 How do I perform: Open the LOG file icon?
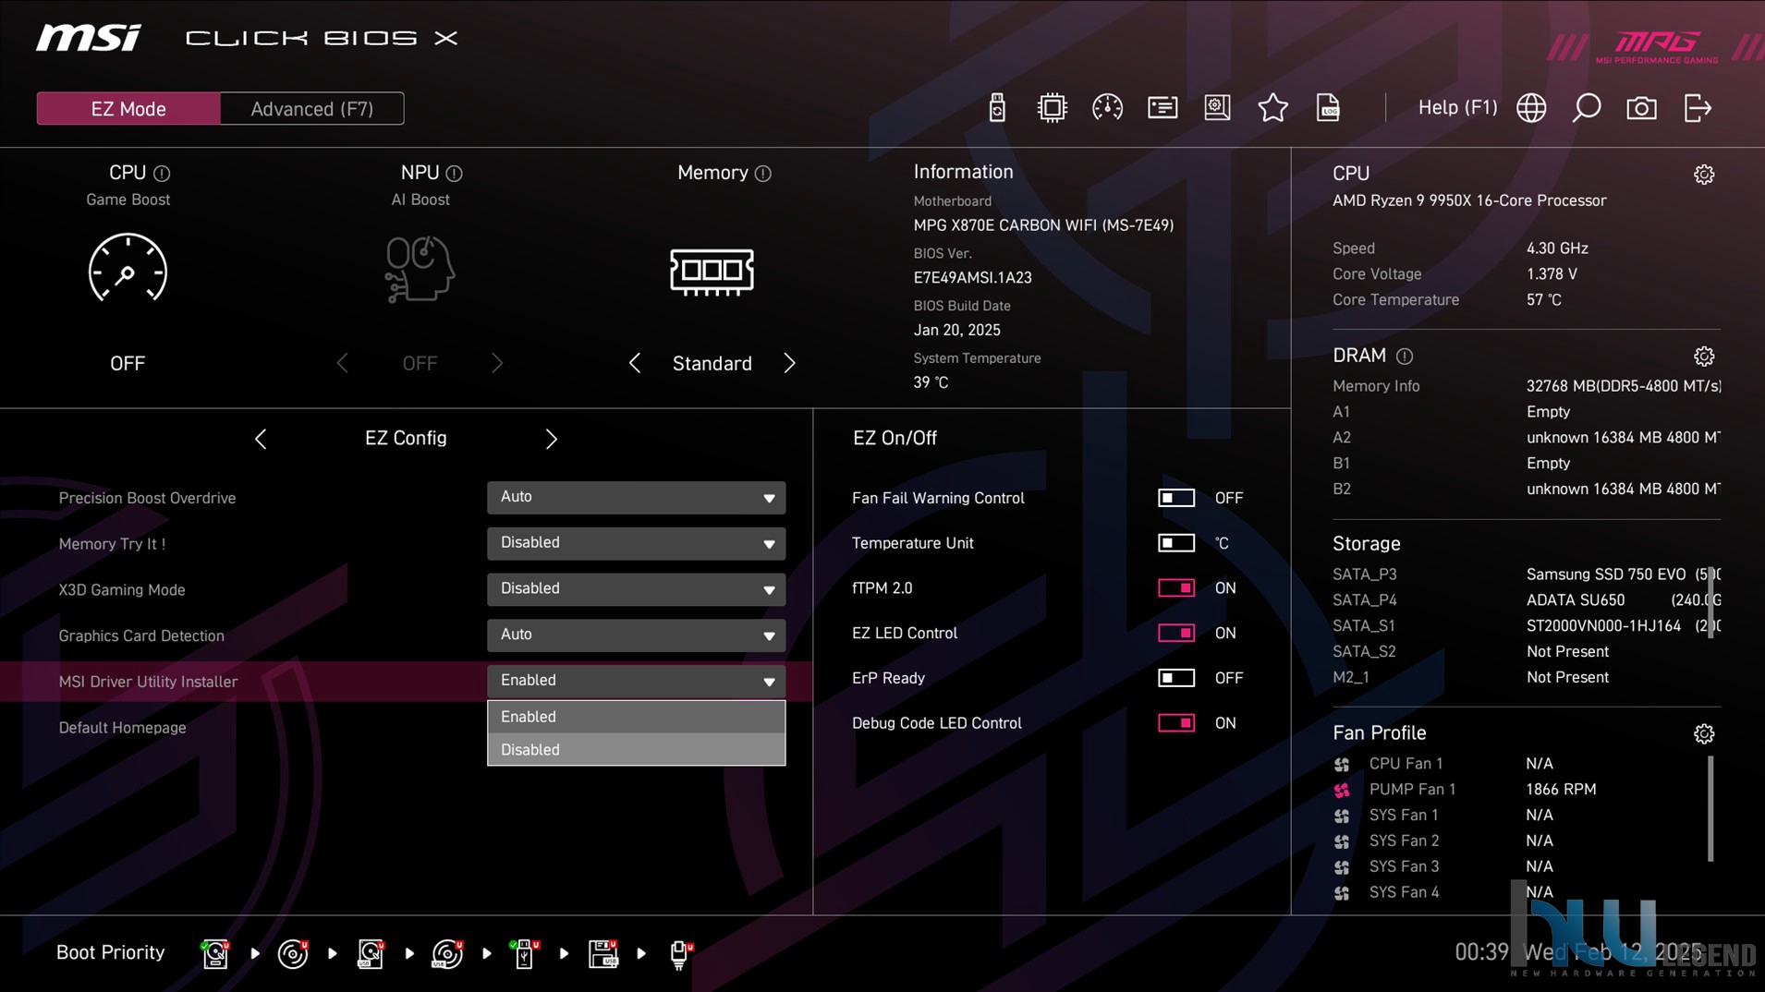pos(1328,108)
